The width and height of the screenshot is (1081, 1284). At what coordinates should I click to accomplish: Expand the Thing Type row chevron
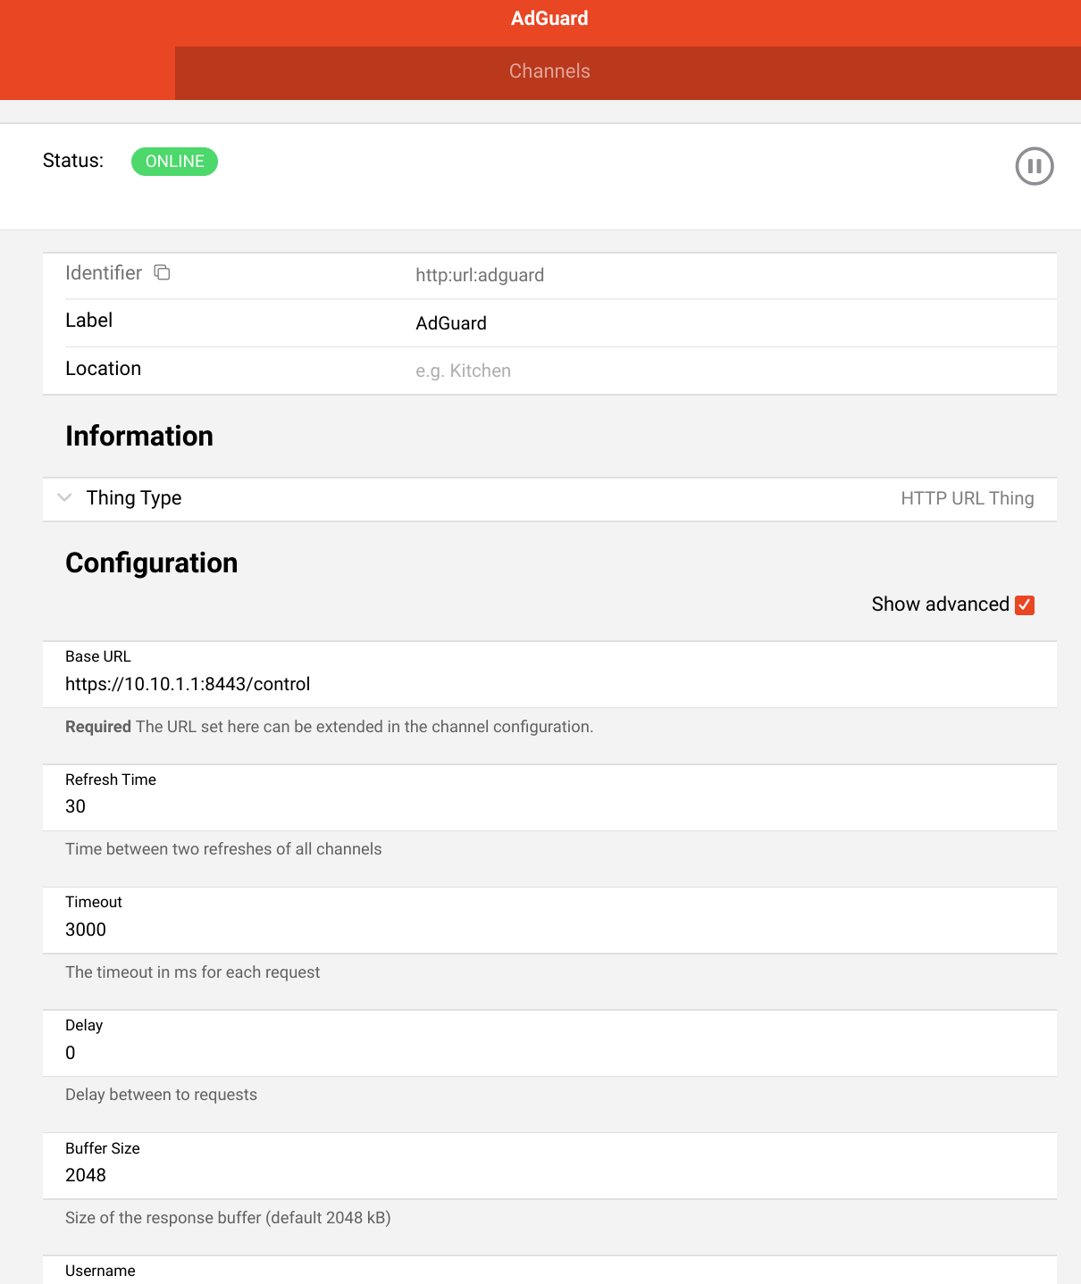[x=64, y=497]
